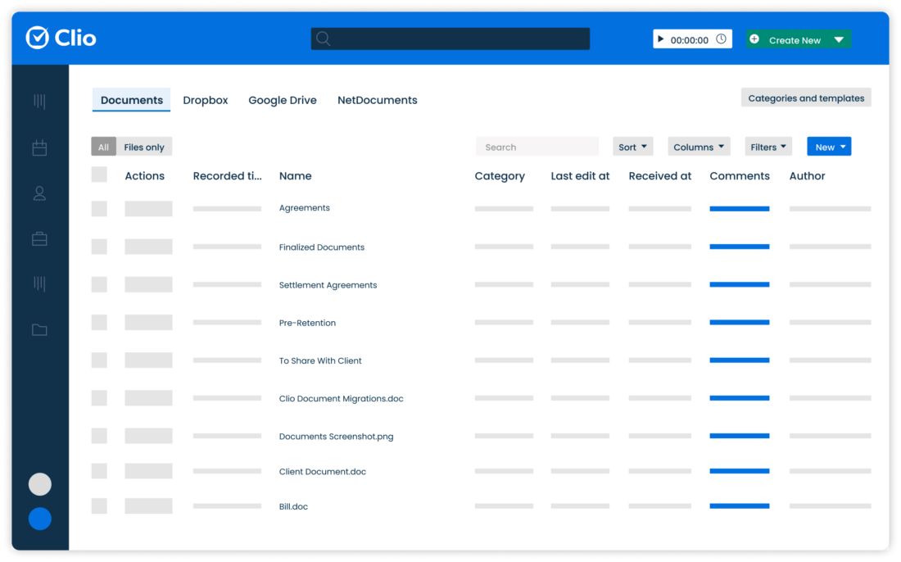The height and width of the screenshot is (562, 901).
Task: Check the select-all checkbox in header row
Action: pyautogui.click(x=99, y=174)
